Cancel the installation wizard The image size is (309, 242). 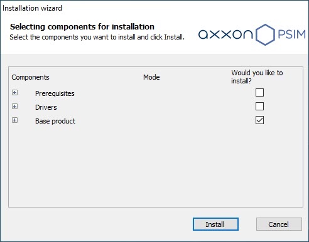[x=279, y=224]
